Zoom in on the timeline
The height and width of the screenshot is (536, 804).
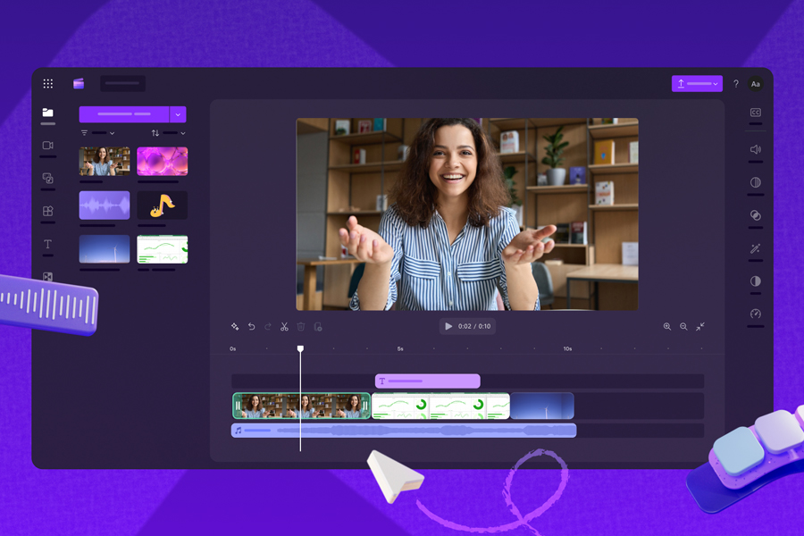pos(667,326)
